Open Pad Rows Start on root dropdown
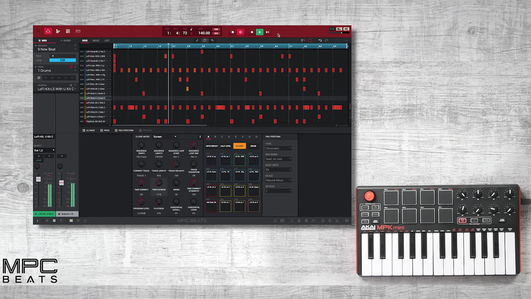 (x=278, y=159)
